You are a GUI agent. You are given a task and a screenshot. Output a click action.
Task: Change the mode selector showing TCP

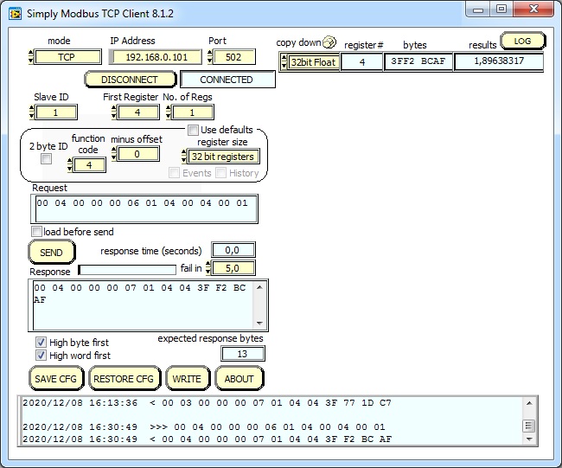(x=67, y=57)
